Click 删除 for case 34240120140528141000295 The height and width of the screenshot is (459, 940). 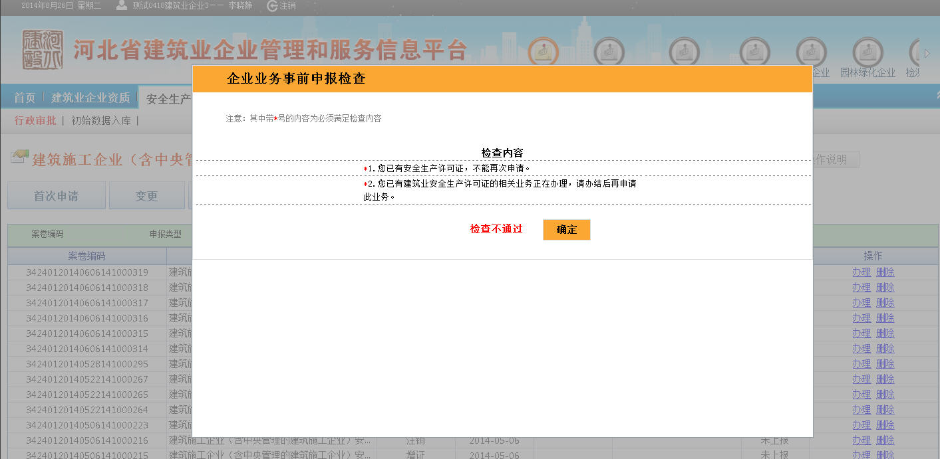coord(885,364)
